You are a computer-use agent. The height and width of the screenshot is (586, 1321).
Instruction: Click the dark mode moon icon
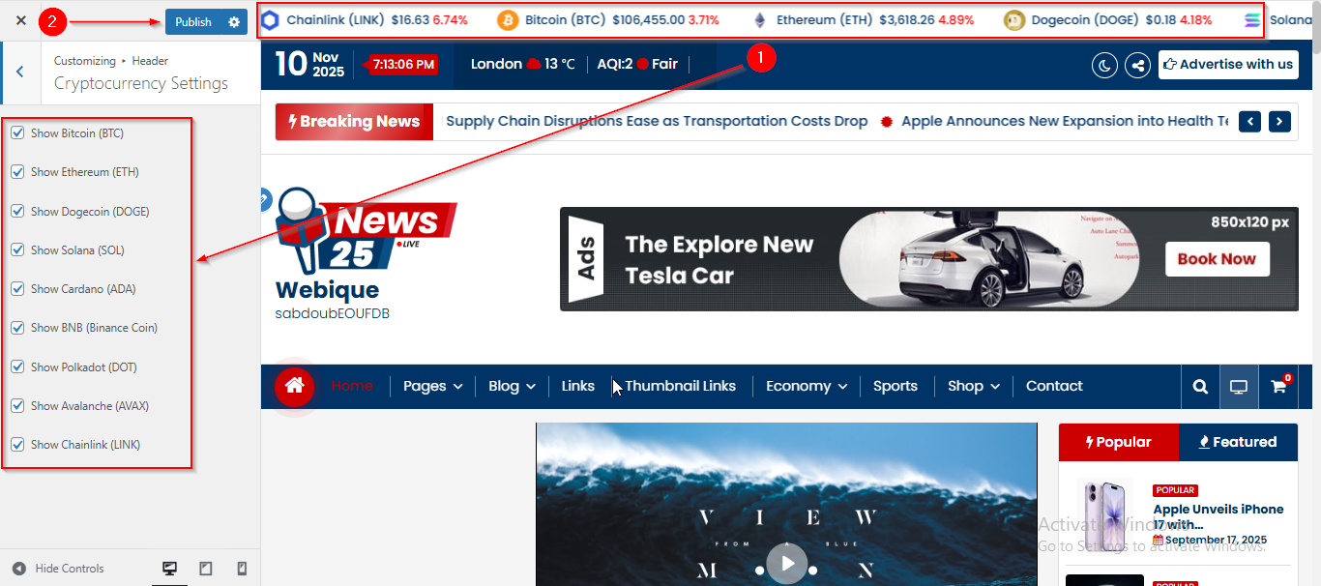coord(1104,65)
